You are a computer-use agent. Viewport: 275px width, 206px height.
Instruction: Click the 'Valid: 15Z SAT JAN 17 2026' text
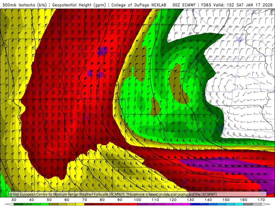click(x=243, y=5)
